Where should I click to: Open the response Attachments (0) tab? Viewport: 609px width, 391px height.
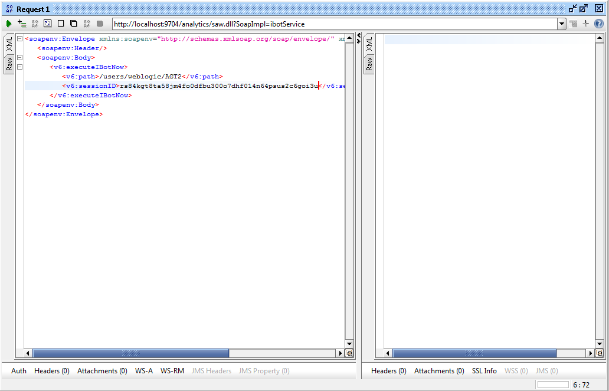pyautogui.click(x=439, y=371)
